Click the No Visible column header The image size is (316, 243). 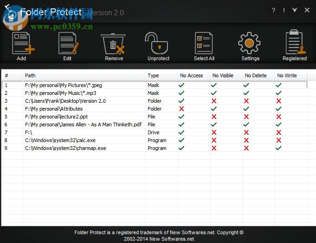226,75
